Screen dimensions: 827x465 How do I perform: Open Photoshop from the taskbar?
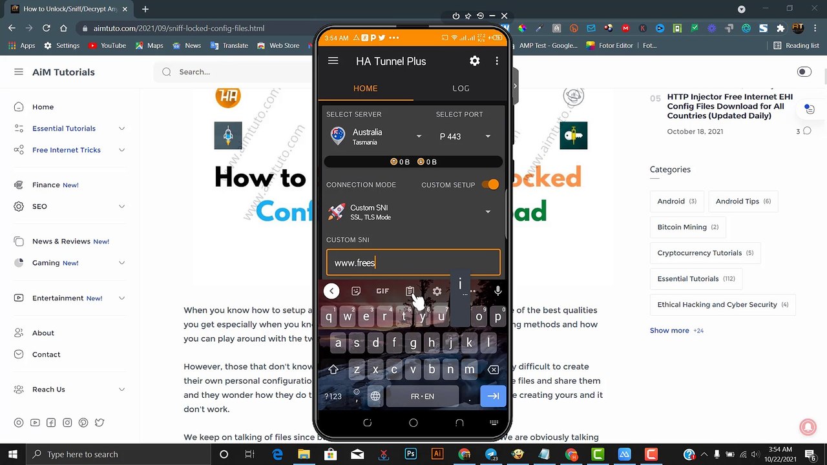click(411, 454)
